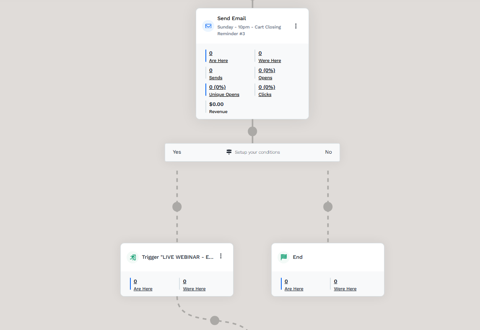Open the Were Here stats on Send Email
Image resolution: width=480 pixels, height=330 pixels.
coord(269,60)
